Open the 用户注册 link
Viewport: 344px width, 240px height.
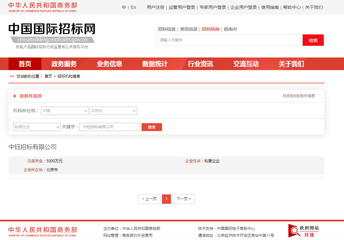(x=155, y=8)
